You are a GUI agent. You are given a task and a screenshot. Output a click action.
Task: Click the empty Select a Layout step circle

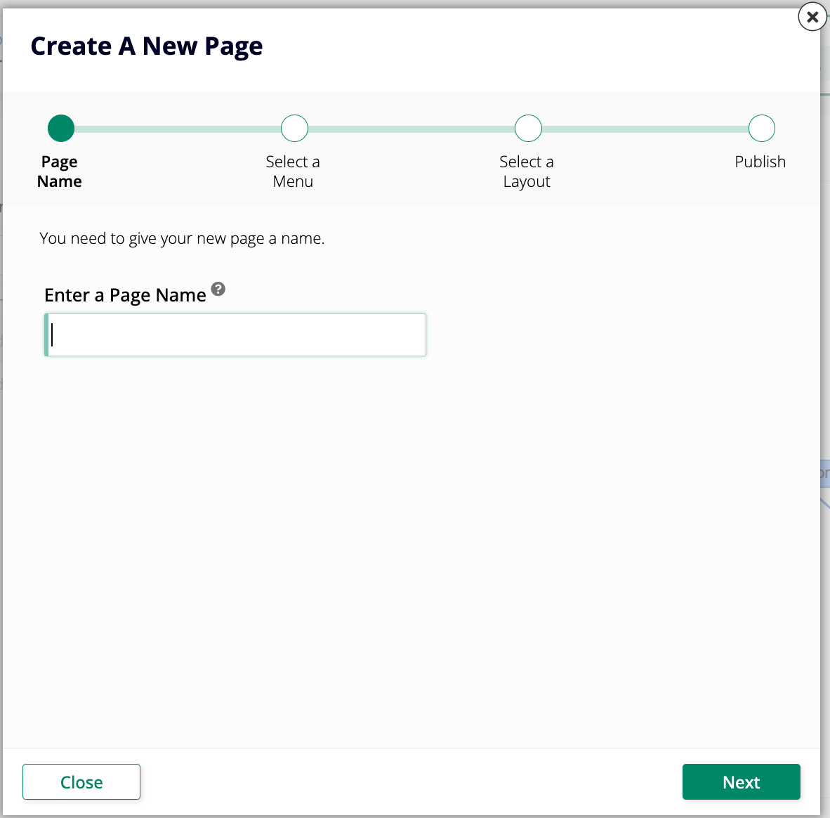click(x=528, y=128)
